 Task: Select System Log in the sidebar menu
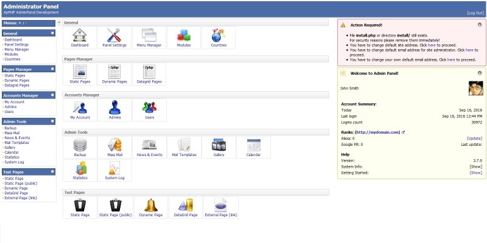click(x=15, y=162)
